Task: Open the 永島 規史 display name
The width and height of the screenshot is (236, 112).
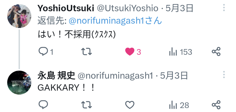Action: [56, 76]
